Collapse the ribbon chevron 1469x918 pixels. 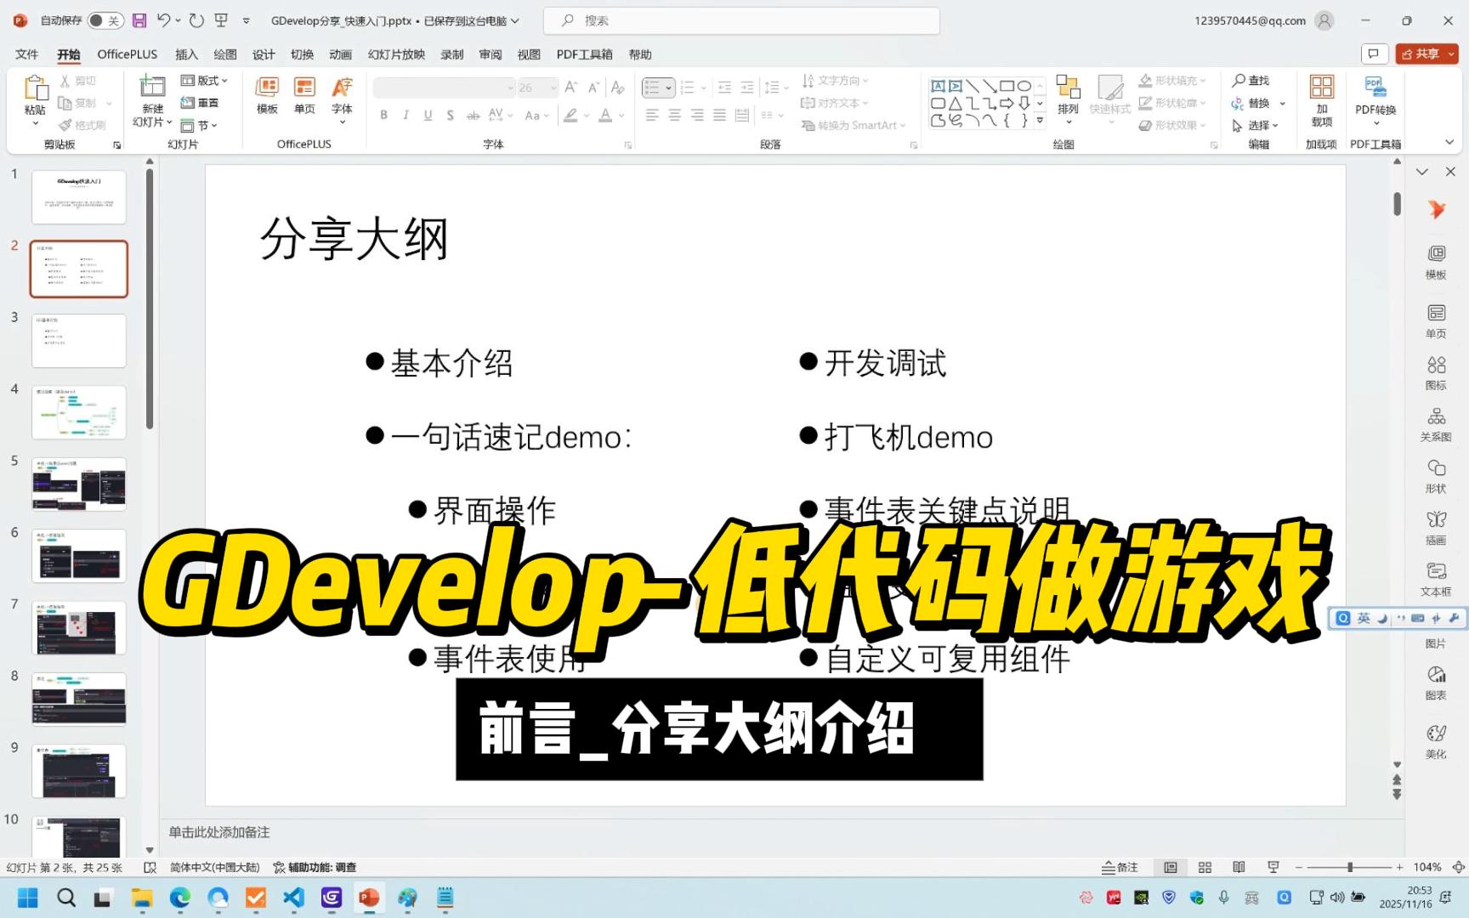point(1449,142)
